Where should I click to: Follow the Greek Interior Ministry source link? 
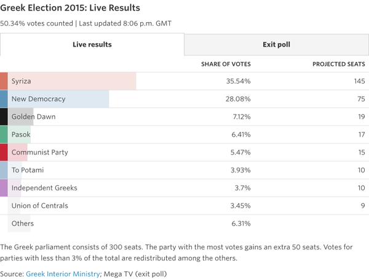[x=63, y=273]
